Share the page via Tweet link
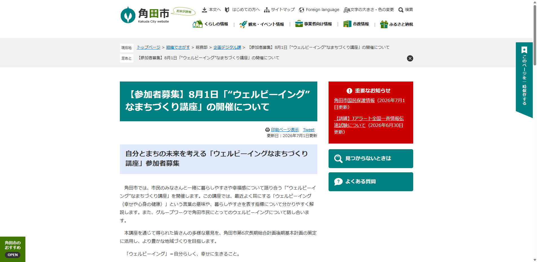Screen dimensions: 537x262 309,130
